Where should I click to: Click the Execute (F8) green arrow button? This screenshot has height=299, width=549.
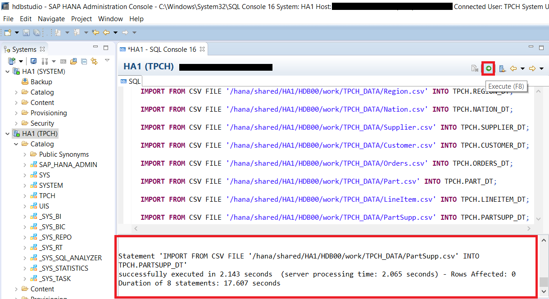coord(488,68)
